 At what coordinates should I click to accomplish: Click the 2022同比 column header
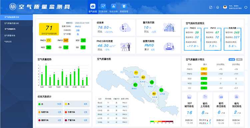coord(220,65)
